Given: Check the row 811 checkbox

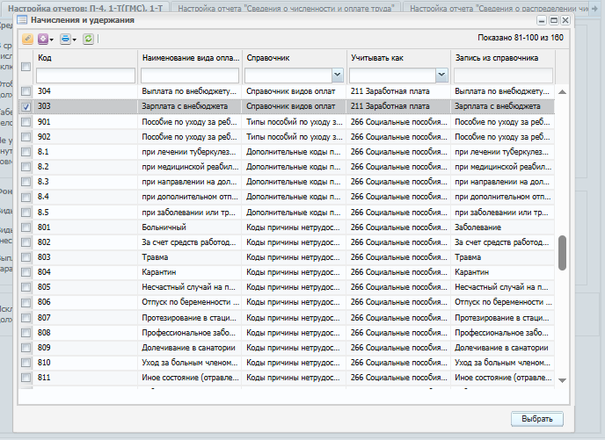Looking at the screenshot, I should tap(26, 378).
